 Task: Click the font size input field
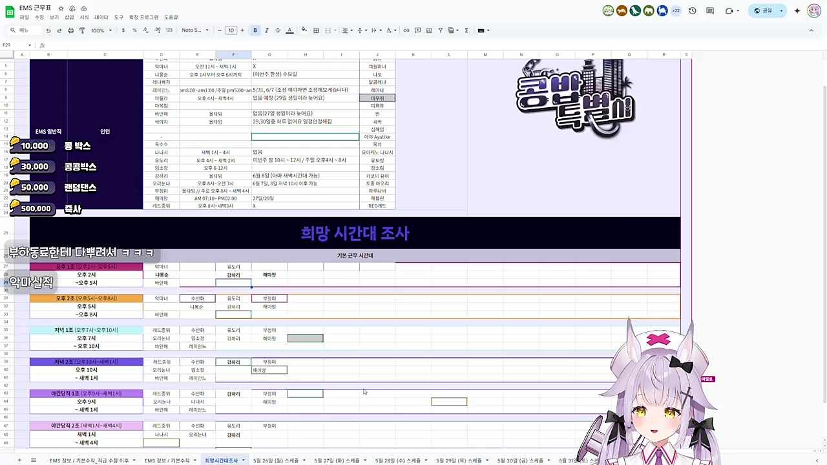pos(231,30)
